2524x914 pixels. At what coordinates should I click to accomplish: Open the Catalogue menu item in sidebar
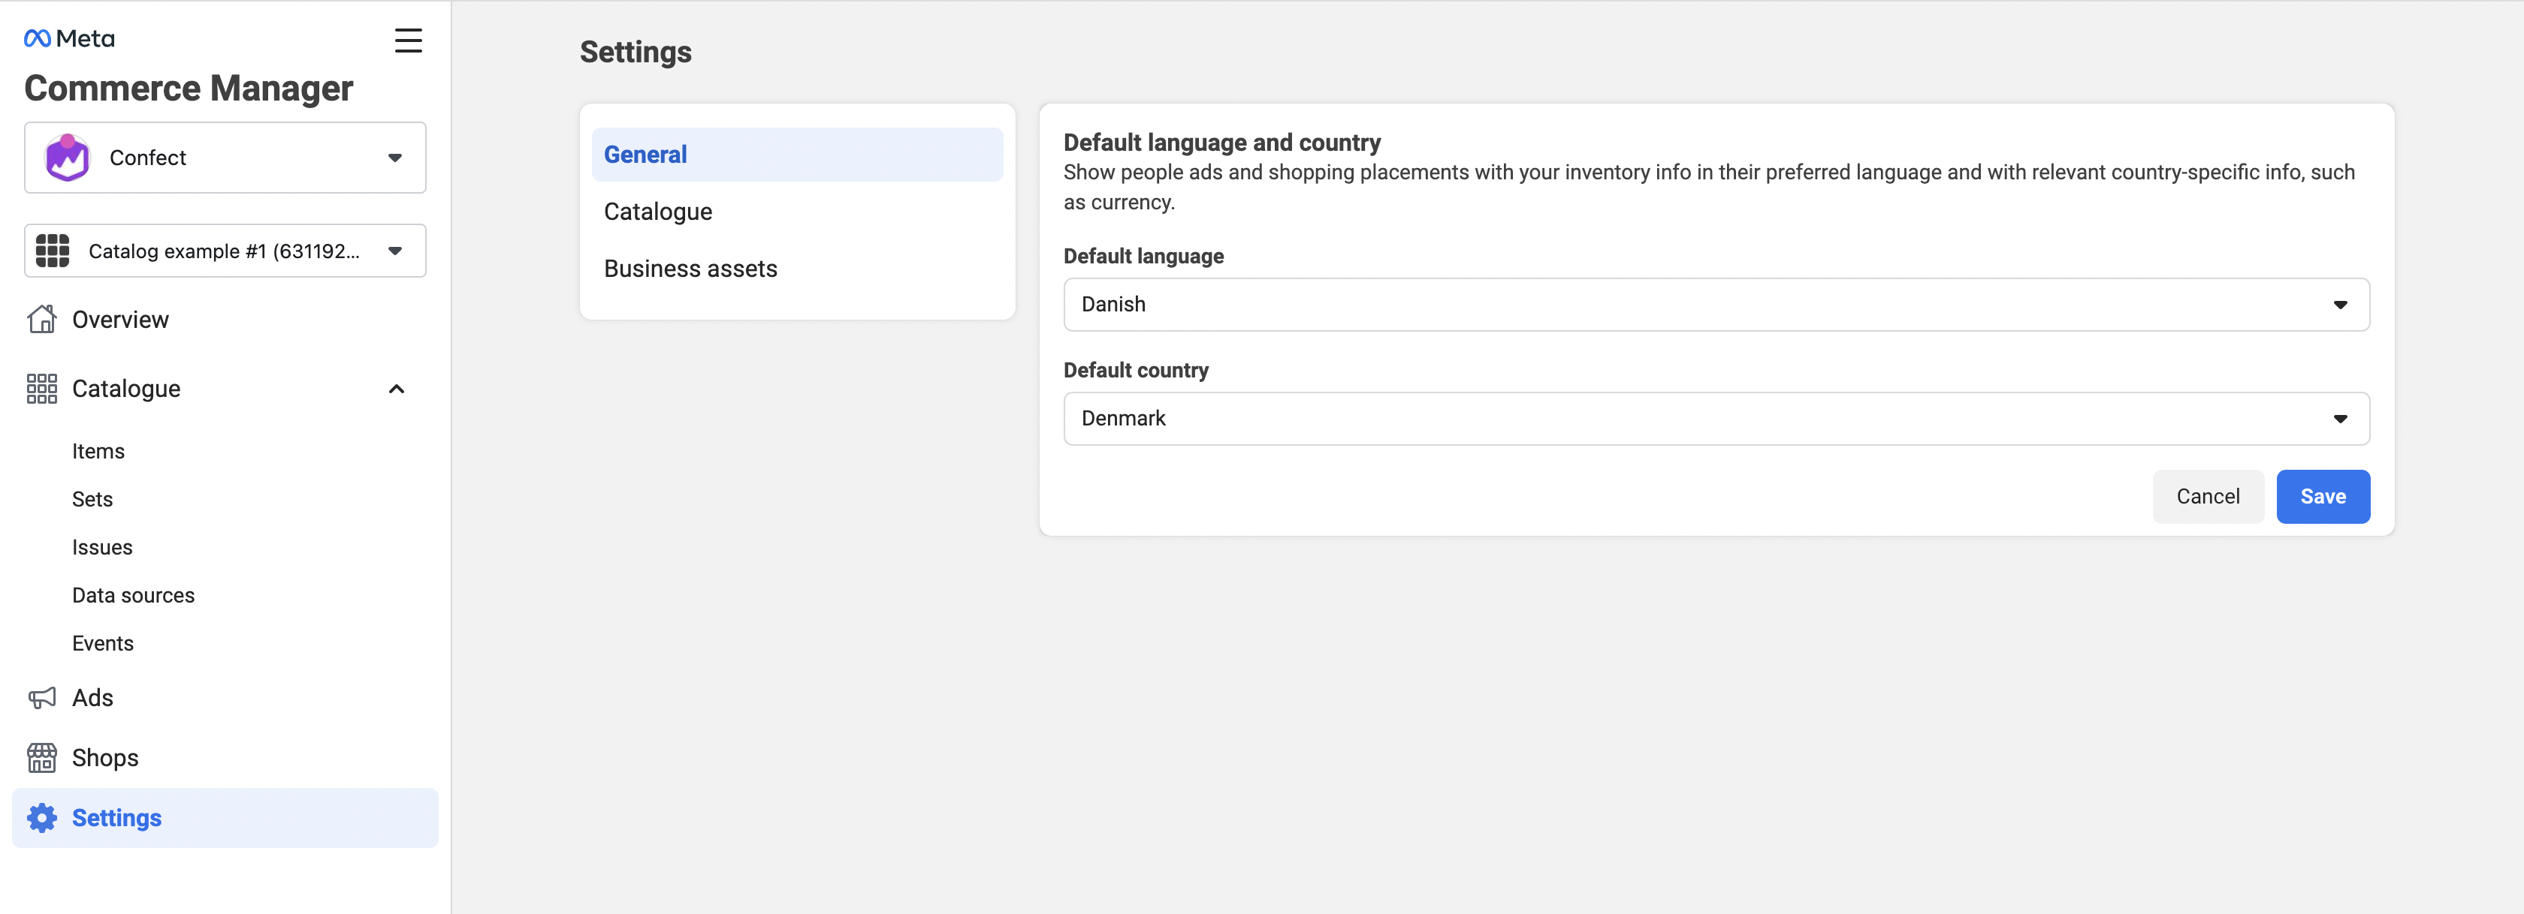pyautogui.click(x=126, y=389)
